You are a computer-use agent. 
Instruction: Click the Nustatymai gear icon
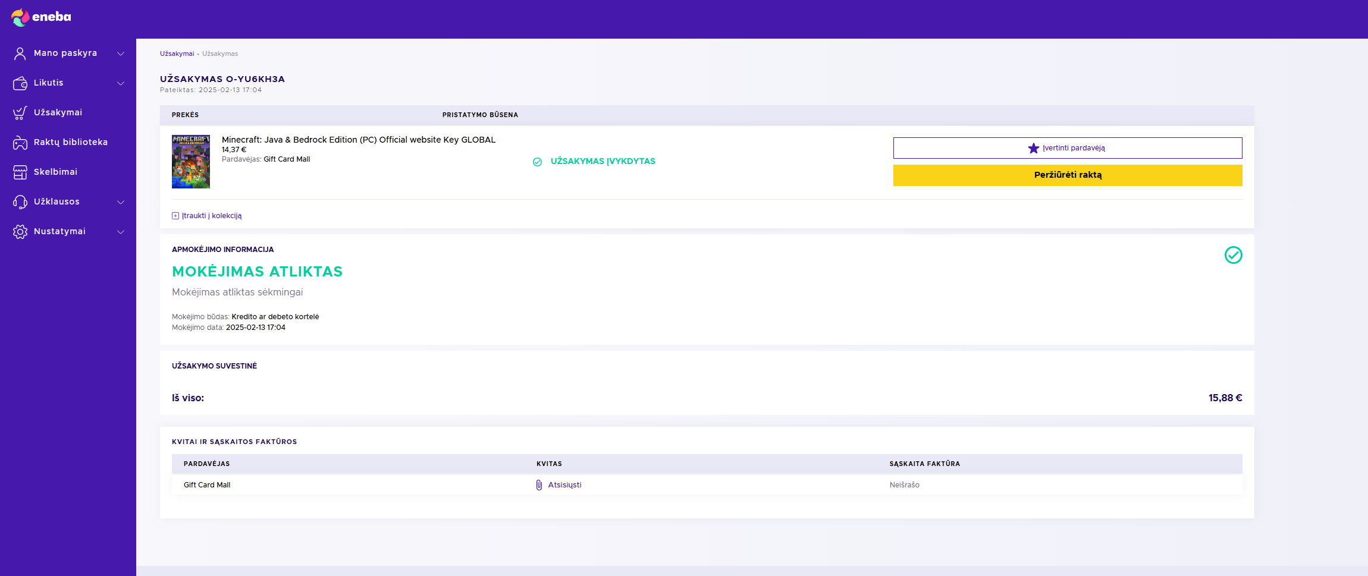20,232
